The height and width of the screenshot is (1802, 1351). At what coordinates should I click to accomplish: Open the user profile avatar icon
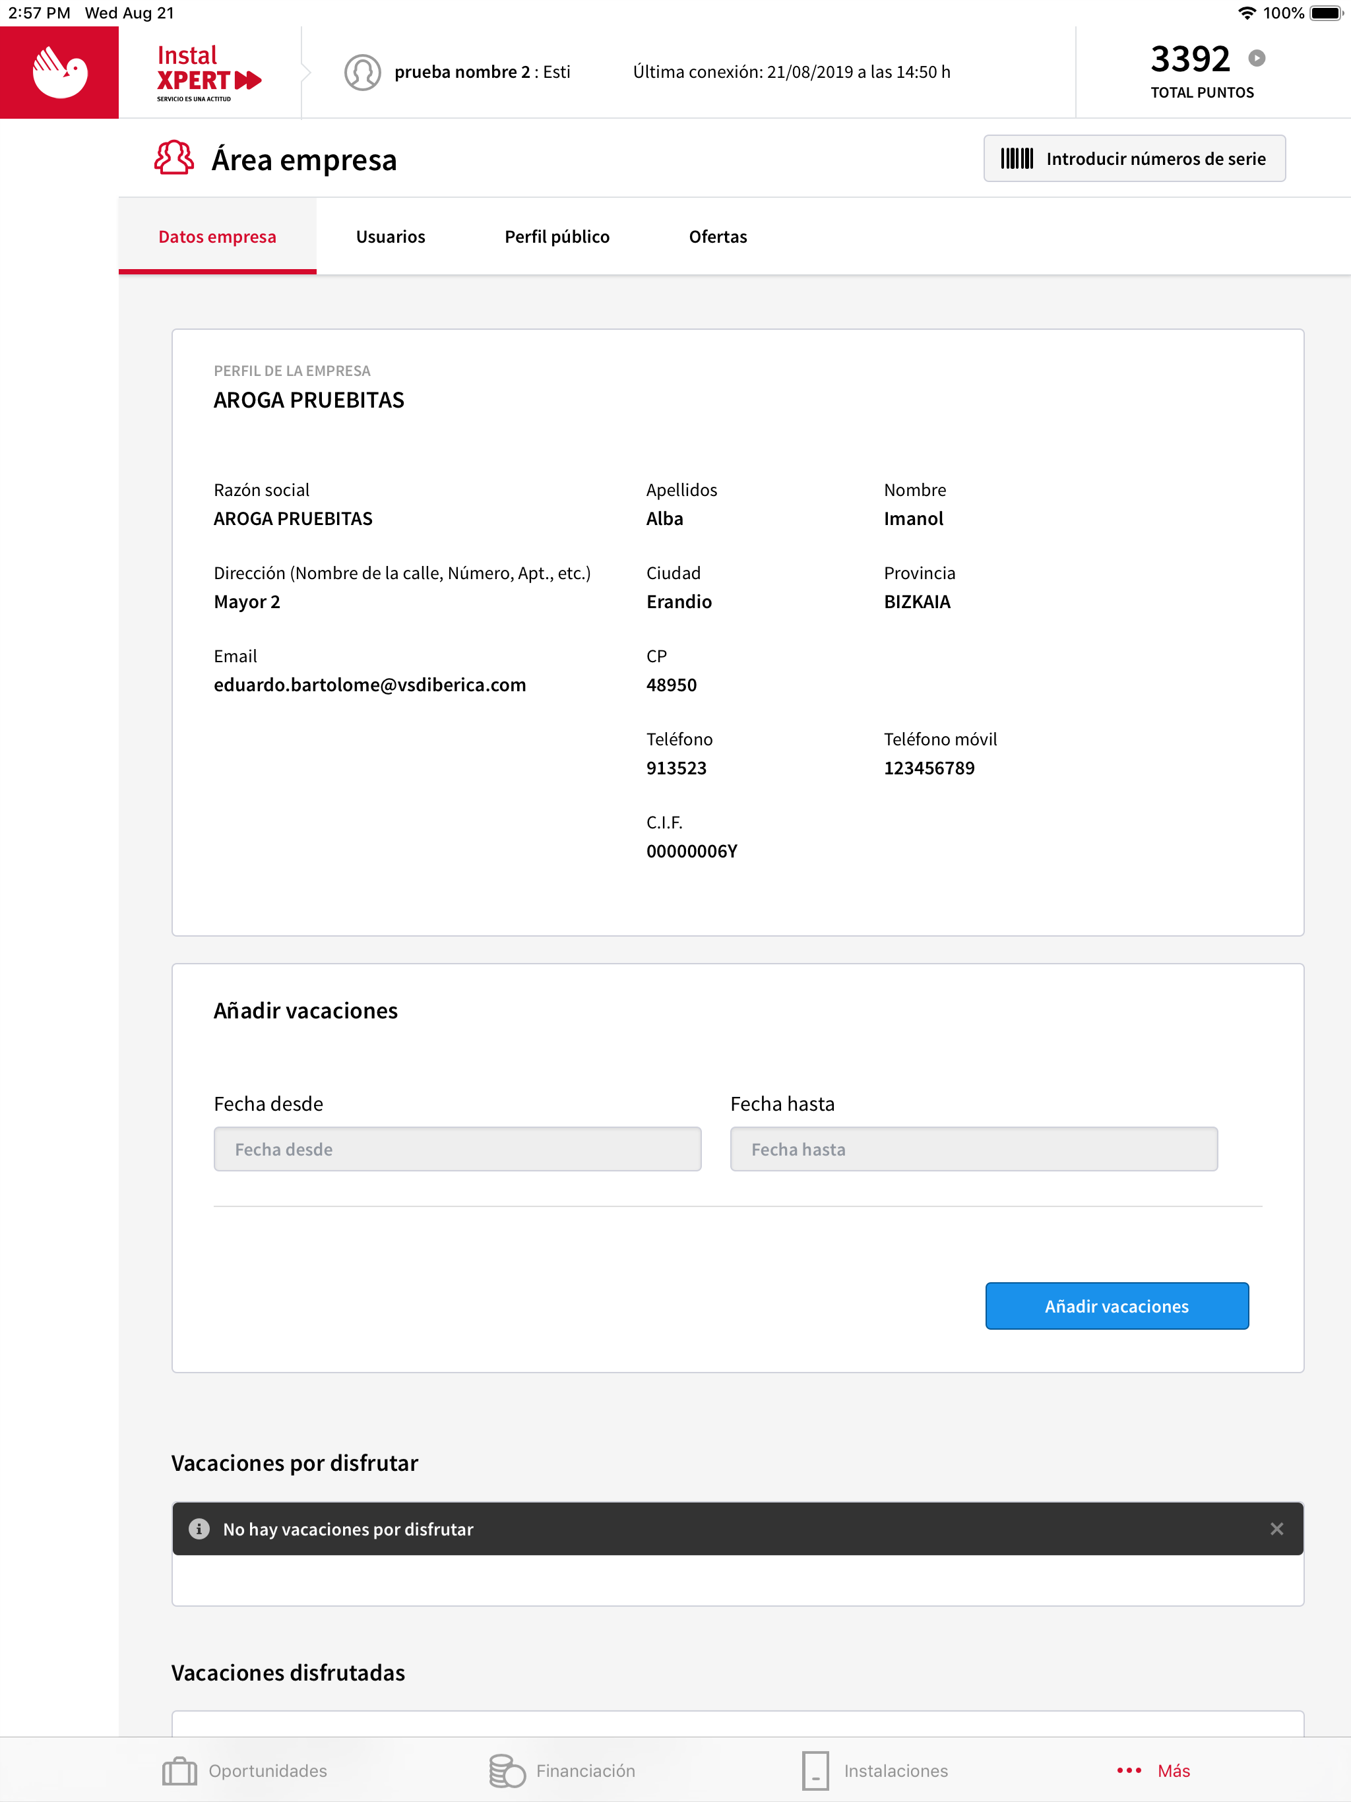pos(363,73)
